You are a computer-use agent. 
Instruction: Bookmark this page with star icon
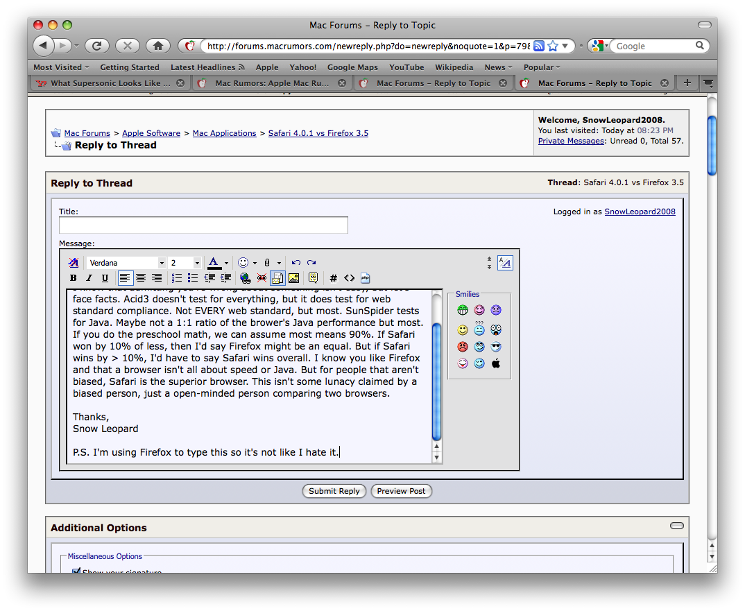point(553,46)
